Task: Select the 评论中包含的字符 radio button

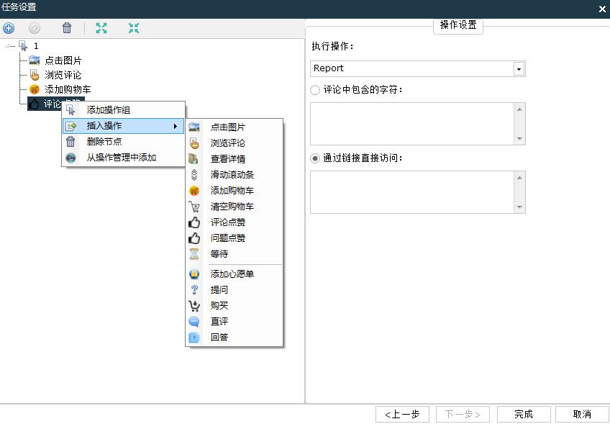Action: point(315,90)
